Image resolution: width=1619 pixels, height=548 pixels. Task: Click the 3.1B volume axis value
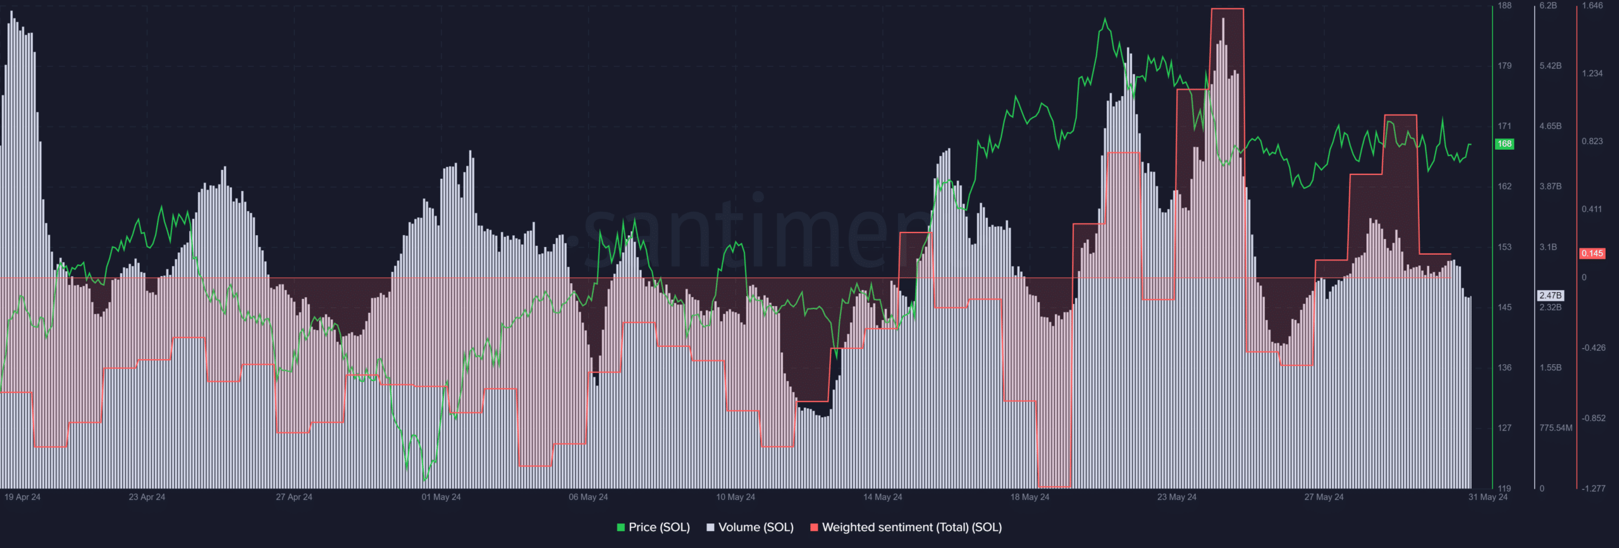click(x=1548, y=247)
